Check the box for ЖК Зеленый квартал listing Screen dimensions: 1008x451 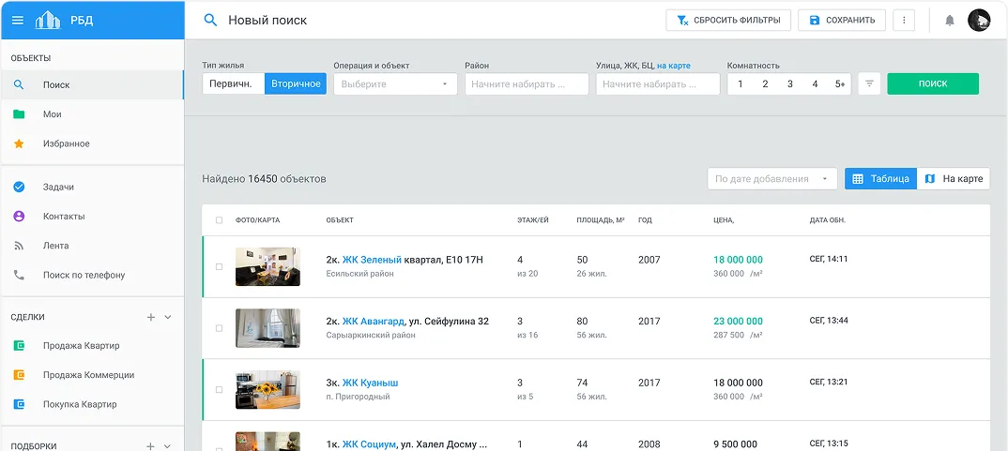pyautogui.click(x=220, y=267)
